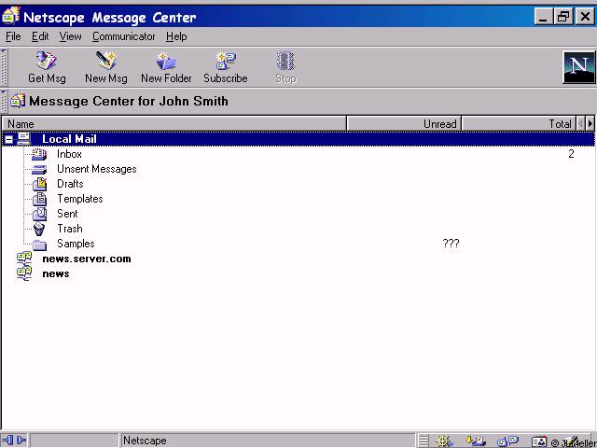Click the Message Center icon beside John Smith
The height and width of the screenshot is (448, 597).
click(18, 101)
